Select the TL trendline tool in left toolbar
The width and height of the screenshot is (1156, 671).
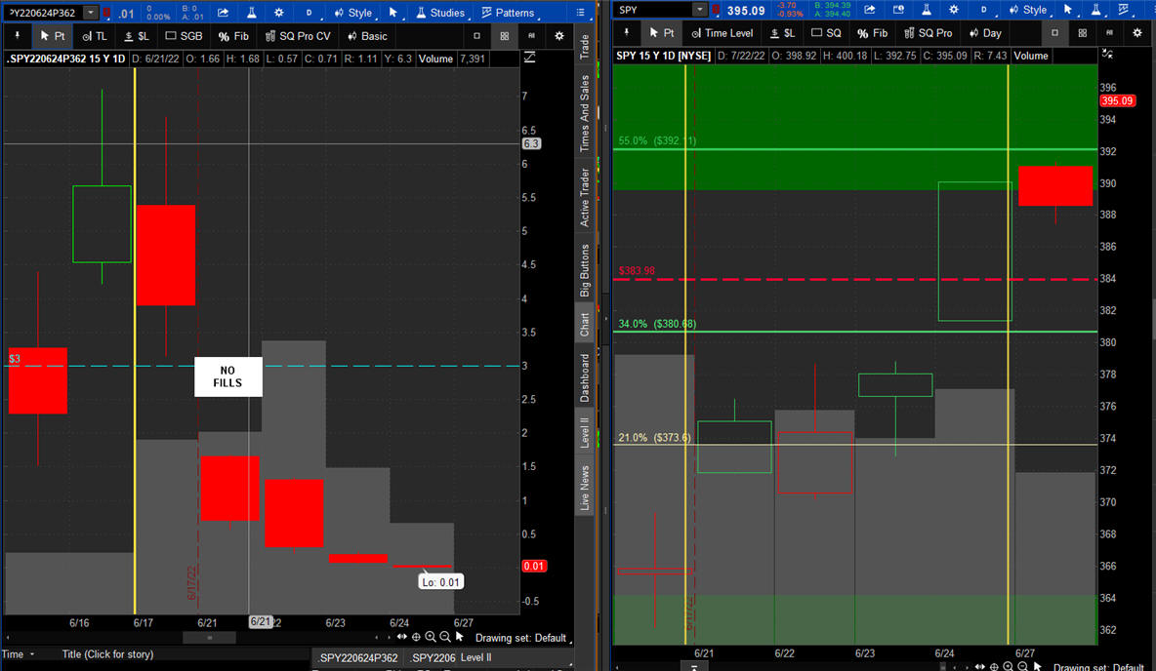(95, 36)
